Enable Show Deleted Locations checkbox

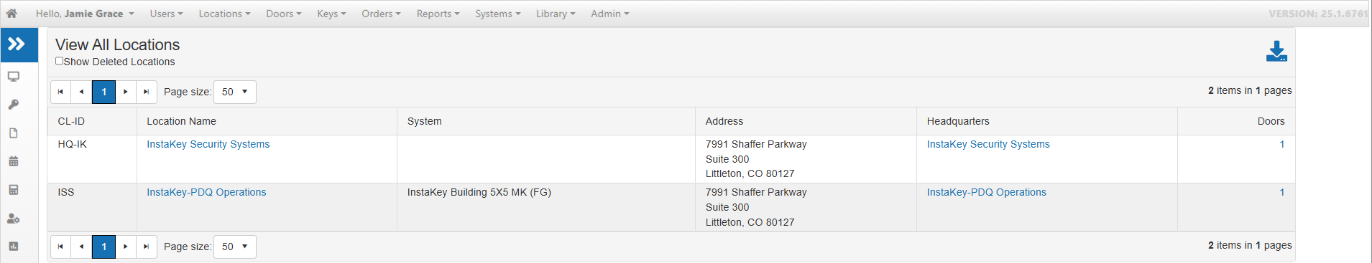(x=60, y=61)
